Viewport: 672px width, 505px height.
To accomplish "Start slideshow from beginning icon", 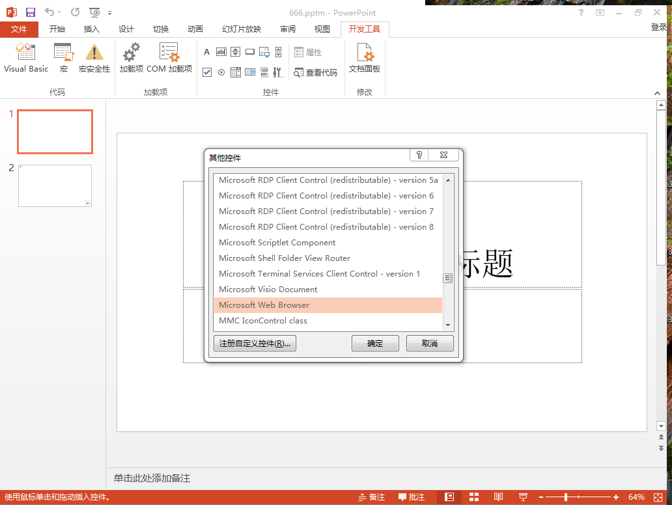I will click(x=94, y=12).
